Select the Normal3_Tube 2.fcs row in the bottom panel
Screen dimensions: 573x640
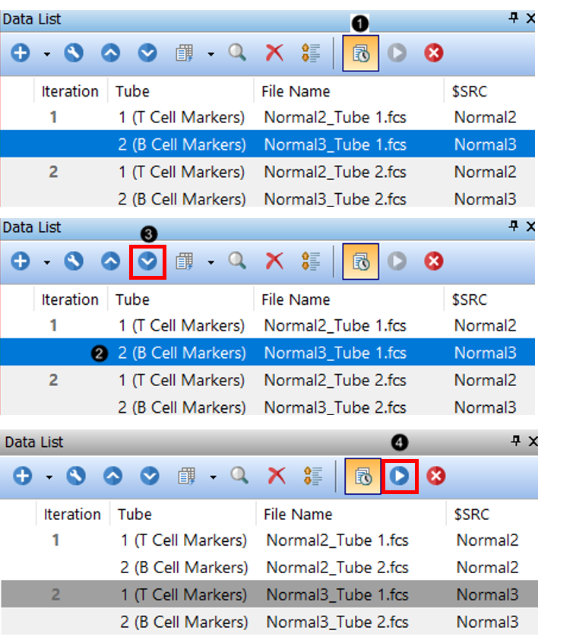click(269, 622)
